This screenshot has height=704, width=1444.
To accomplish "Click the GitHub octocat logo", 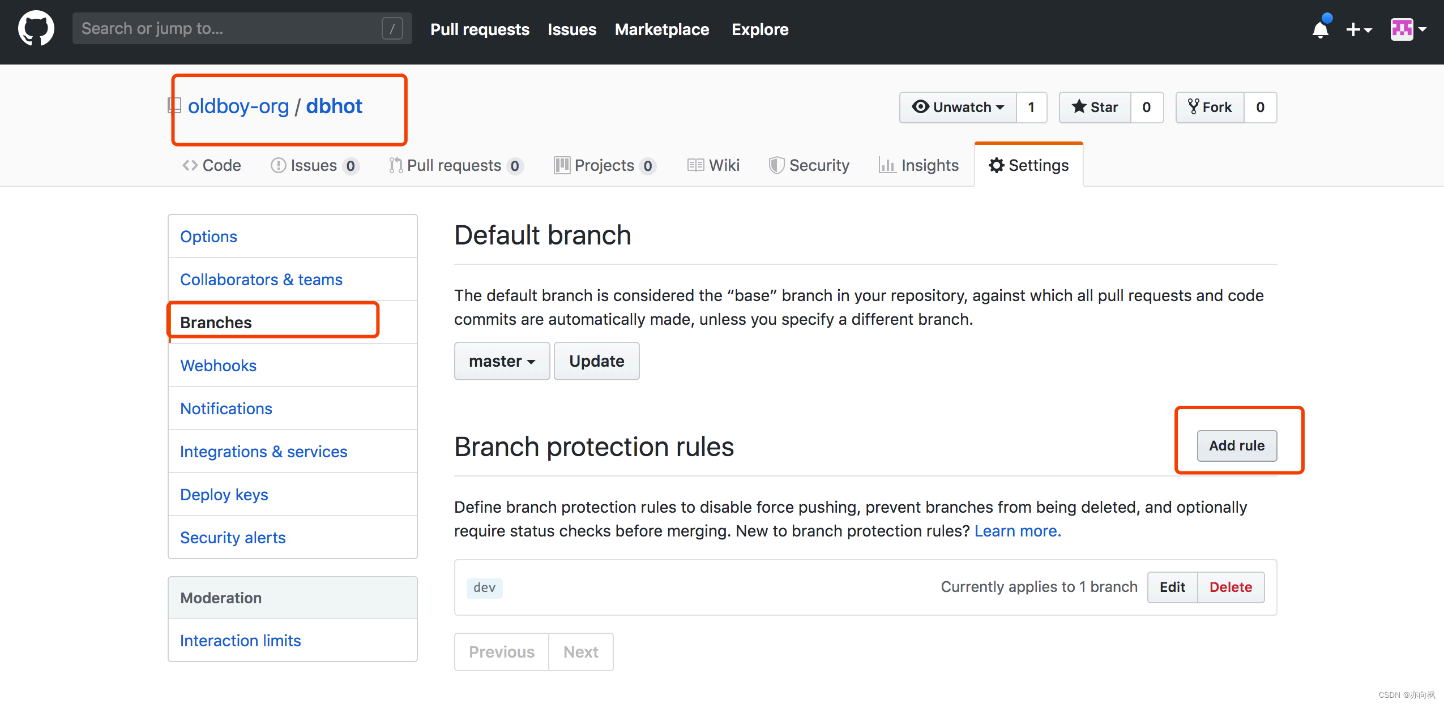I will click(36, 28).
